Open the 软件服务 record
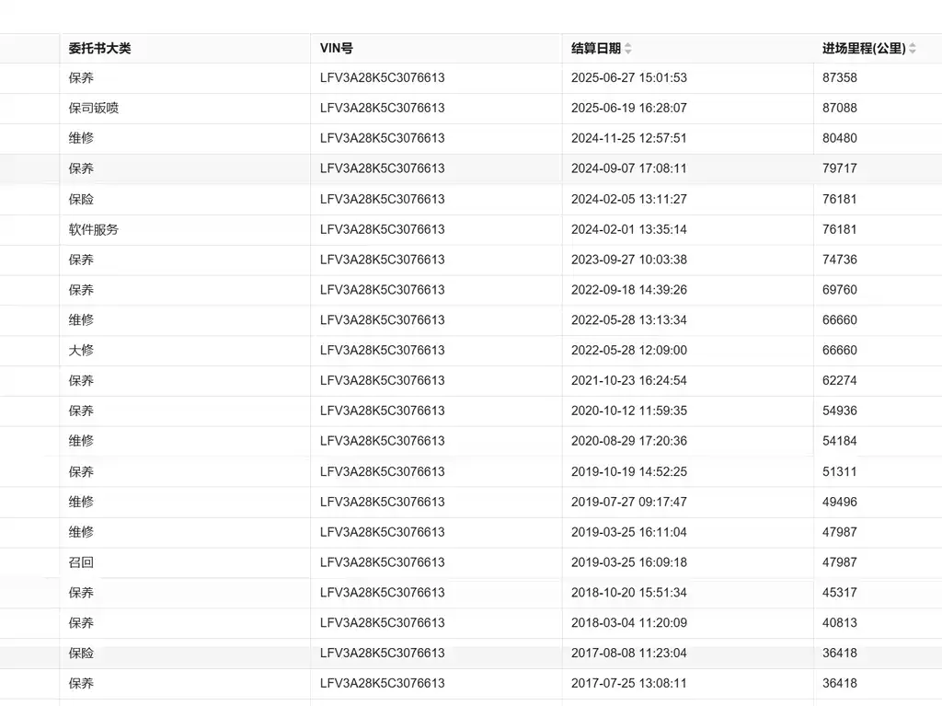942x706 pixels. point(94,229)
